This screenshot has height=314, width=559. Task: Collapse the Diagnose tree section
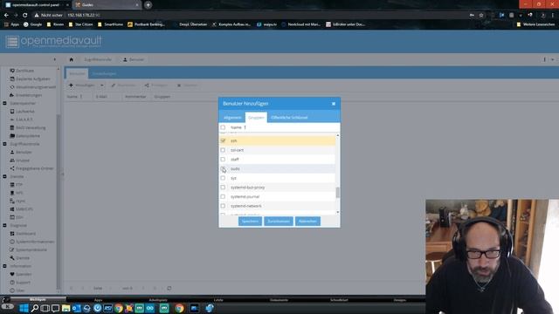[4, 225]
